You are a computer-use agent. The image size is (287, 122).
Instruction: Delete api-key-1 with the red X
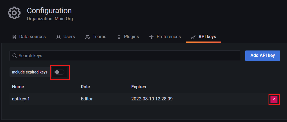coord(274,99)
